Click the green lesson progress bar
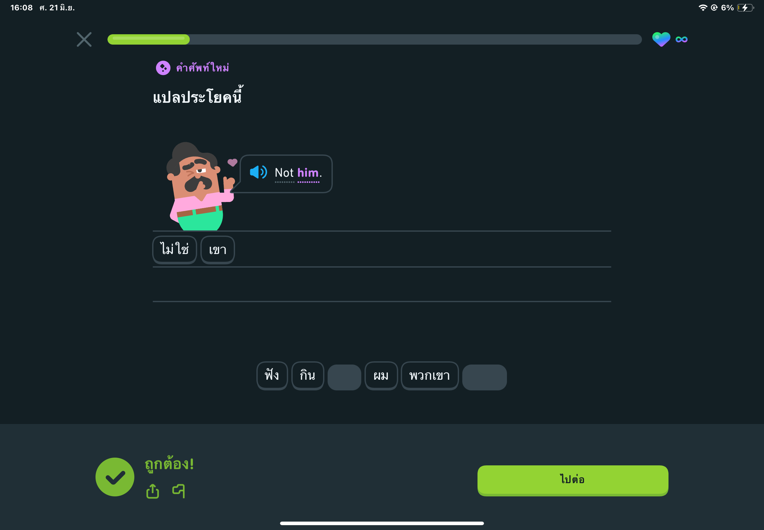 tap(375, 39)
